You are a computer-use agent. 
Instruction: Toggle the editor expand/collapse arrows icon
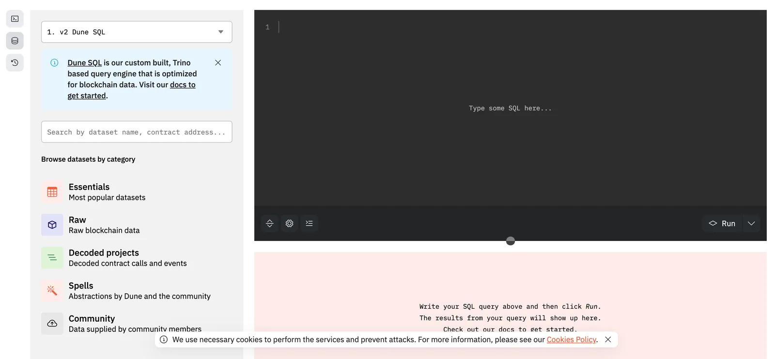pos(270,224)
